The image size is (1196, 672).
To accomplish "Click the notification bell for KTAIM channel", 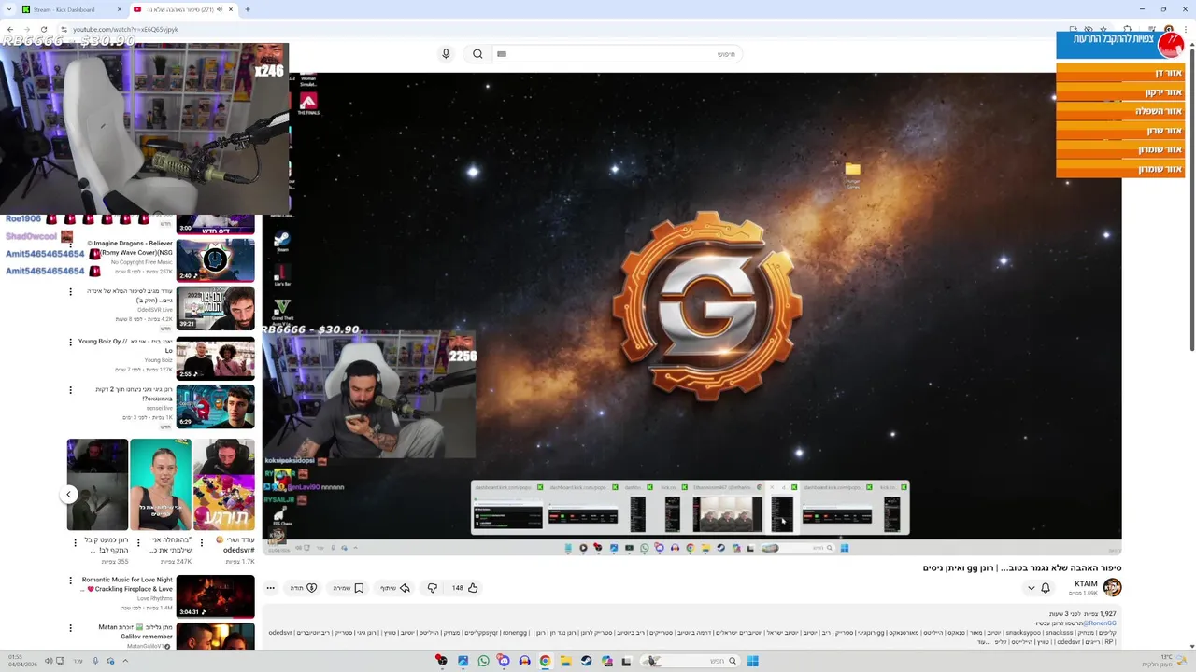I will (x=1046, y=588).
